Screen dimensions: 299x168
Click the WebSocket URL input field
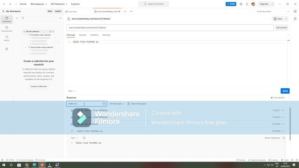[x=170, y=28]
